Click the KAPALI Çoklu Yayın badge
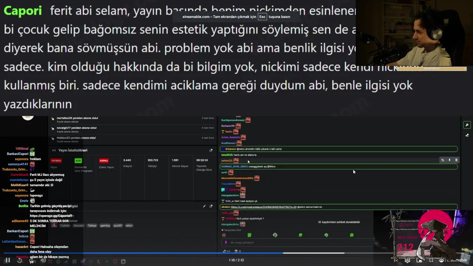 [104, 161]
